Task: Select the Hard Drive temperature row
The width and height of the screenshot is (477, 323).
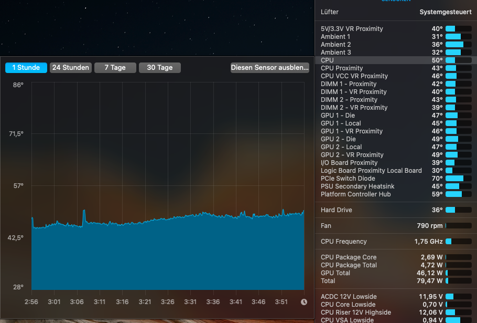Action: [x=396, y=210]
